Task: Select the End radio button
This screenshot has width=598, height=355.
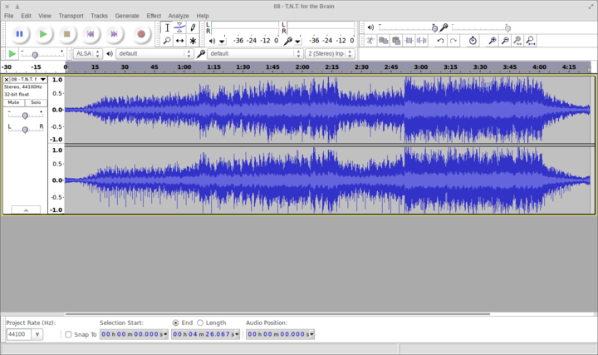Action: (175, 323)
